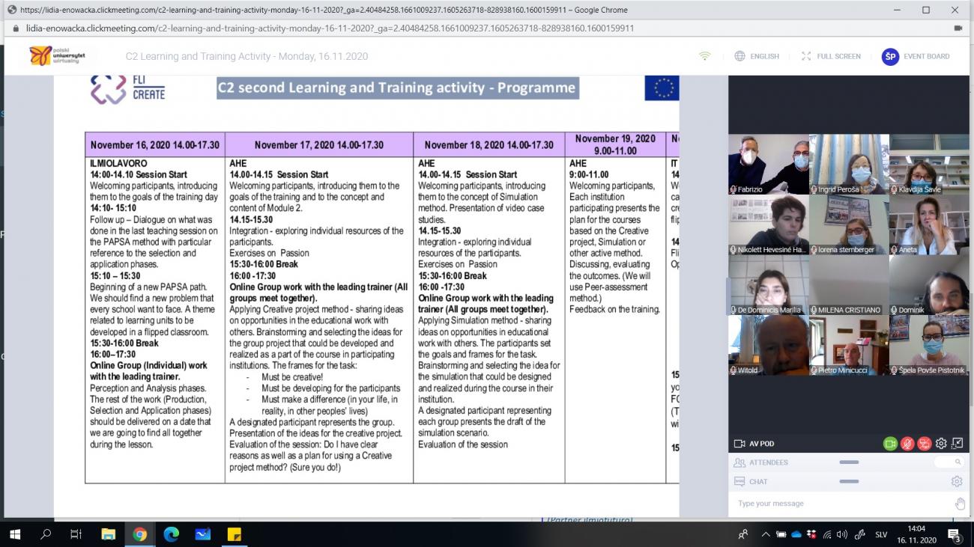Click the camera permission icon in address bar
Viewport: 974px width, 547px height.
pos(958,28)
